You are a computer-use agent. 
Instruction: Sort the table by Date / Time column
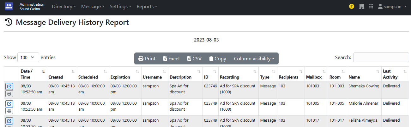(32, 74)
